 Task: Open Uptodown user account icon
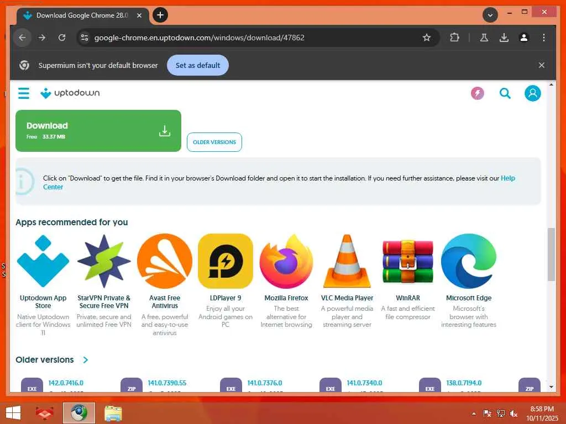pos(532,93)
